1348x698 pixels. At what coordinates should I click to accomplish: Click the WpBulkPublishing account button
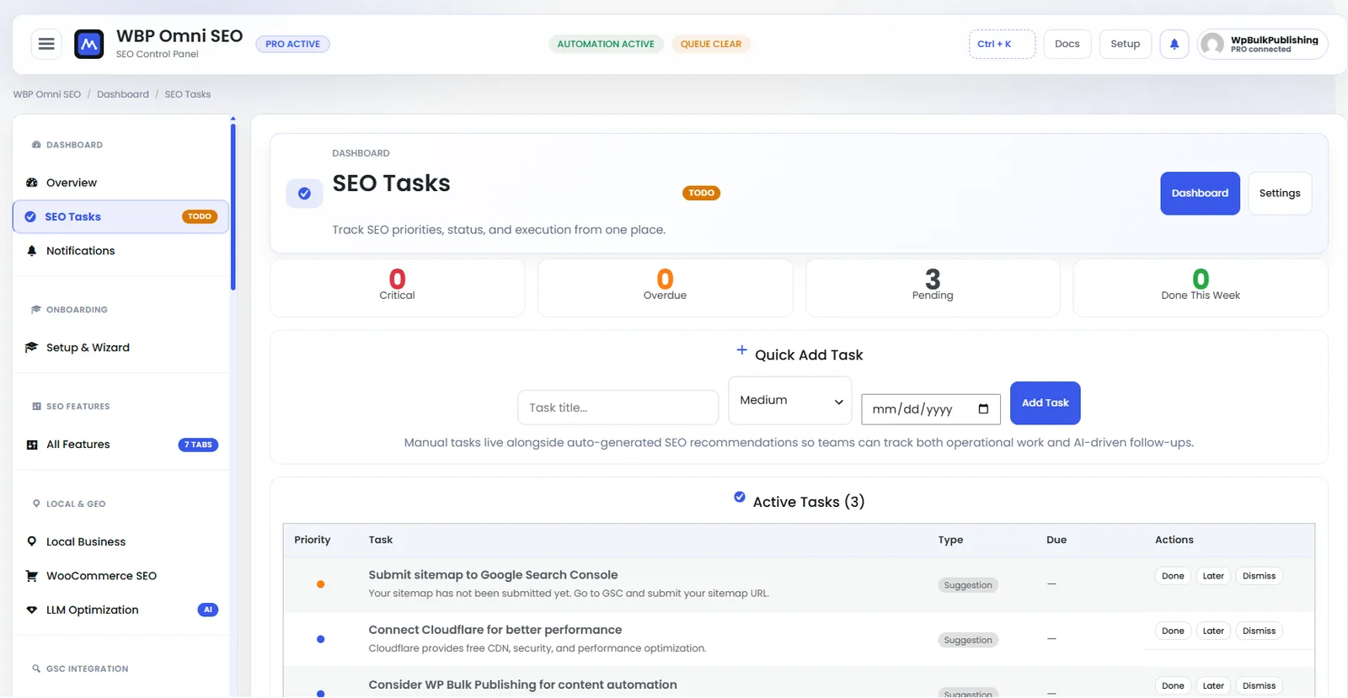tap(1262, 44)
